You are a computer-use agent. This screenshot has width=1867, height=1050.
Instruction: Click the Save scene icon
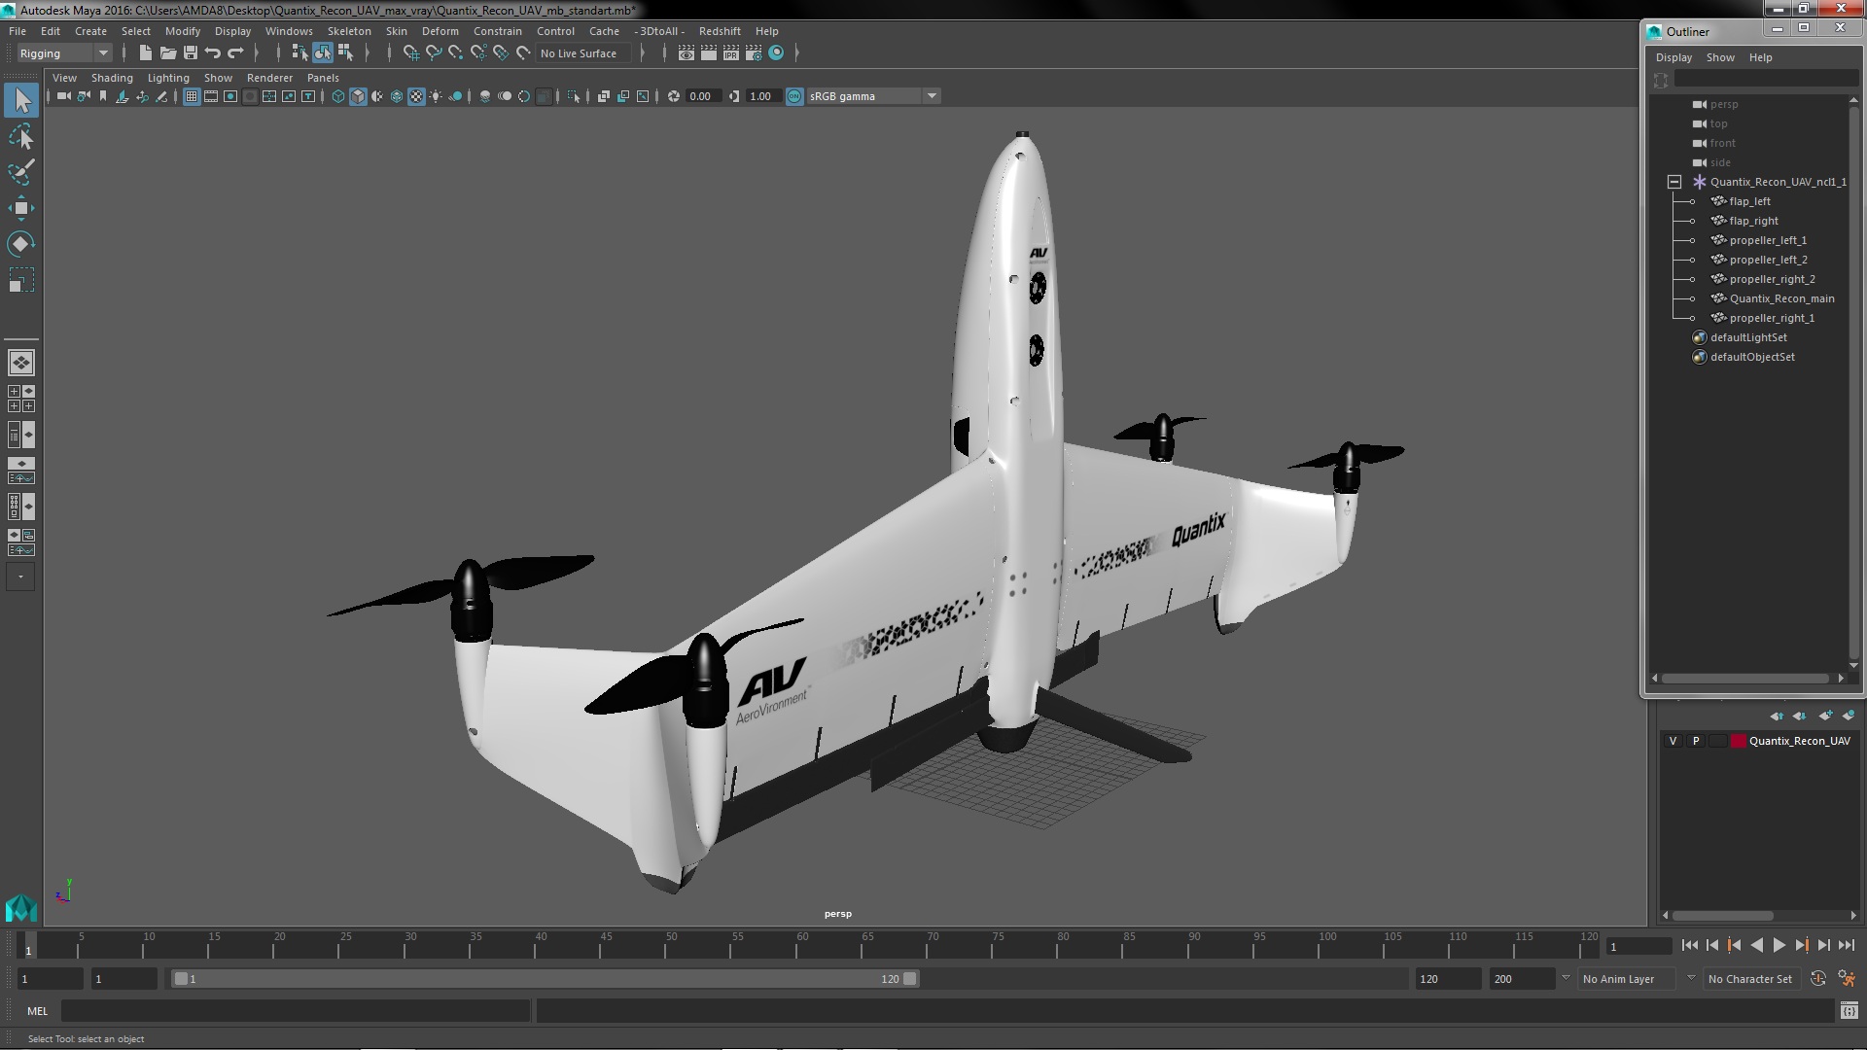(191, 53)
